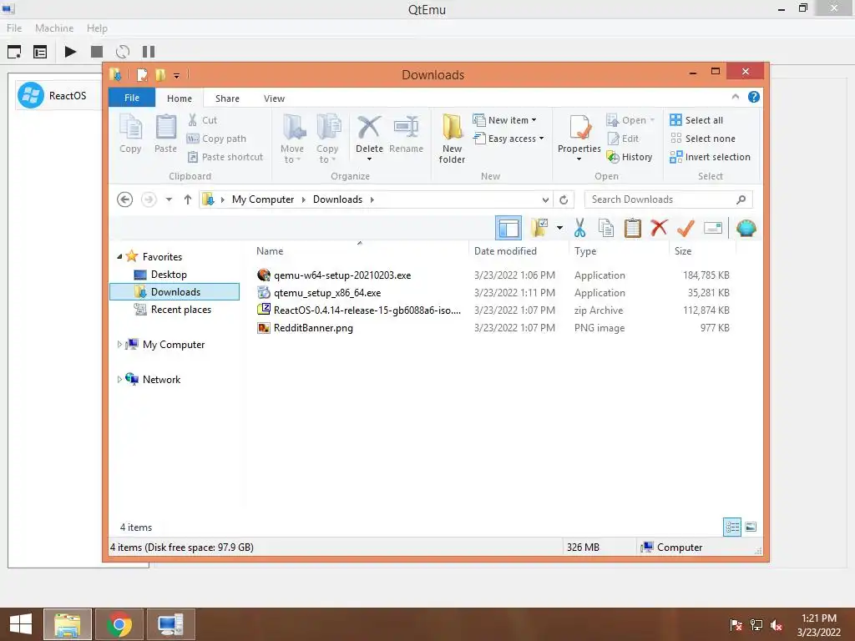Viewport: 855px width, 641px height.
Task: Click the Rename ribbon icon
Action: pos(407,134)
